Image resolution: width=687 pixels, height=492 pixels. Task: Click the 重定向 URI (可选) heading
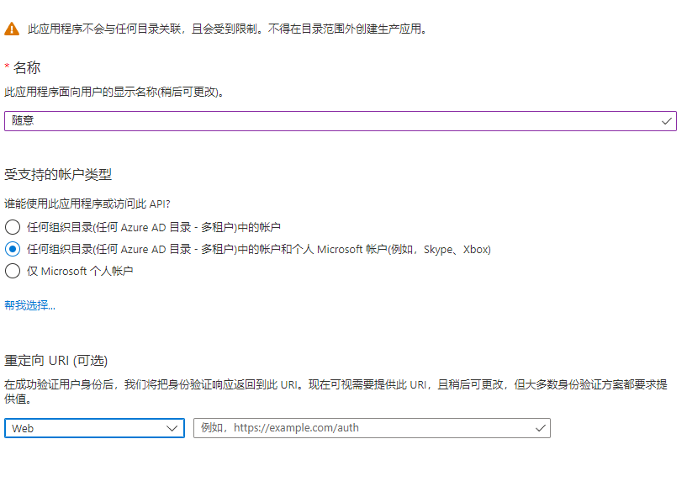pos(55,361)
